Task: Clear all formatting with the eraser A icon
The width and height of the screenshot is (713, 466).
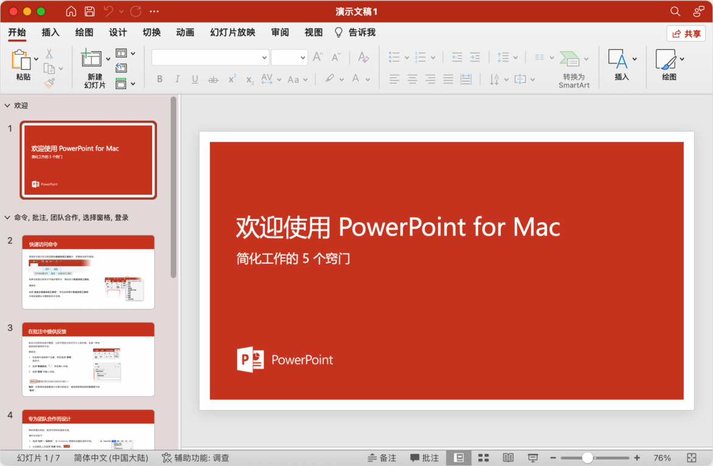Action: 363,57
